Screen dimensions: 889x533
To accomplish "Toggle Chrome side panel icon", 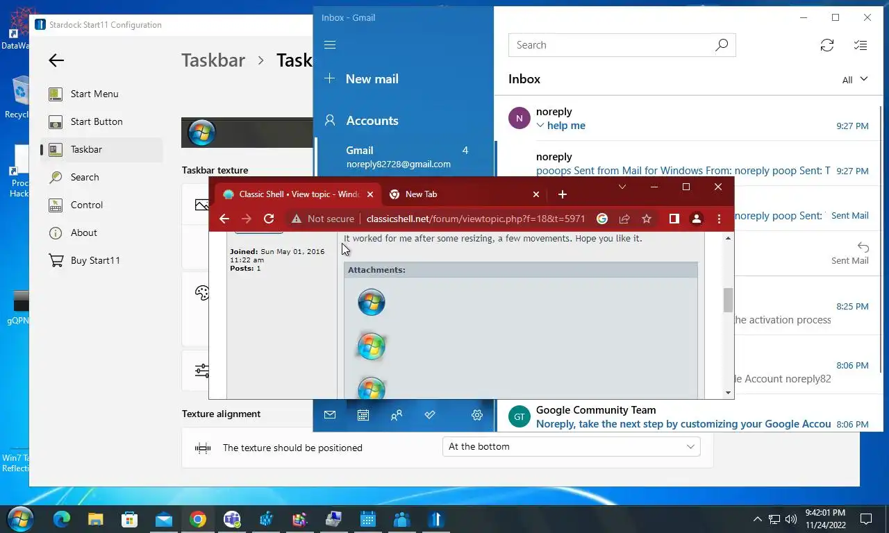I will tap(674, 219).
